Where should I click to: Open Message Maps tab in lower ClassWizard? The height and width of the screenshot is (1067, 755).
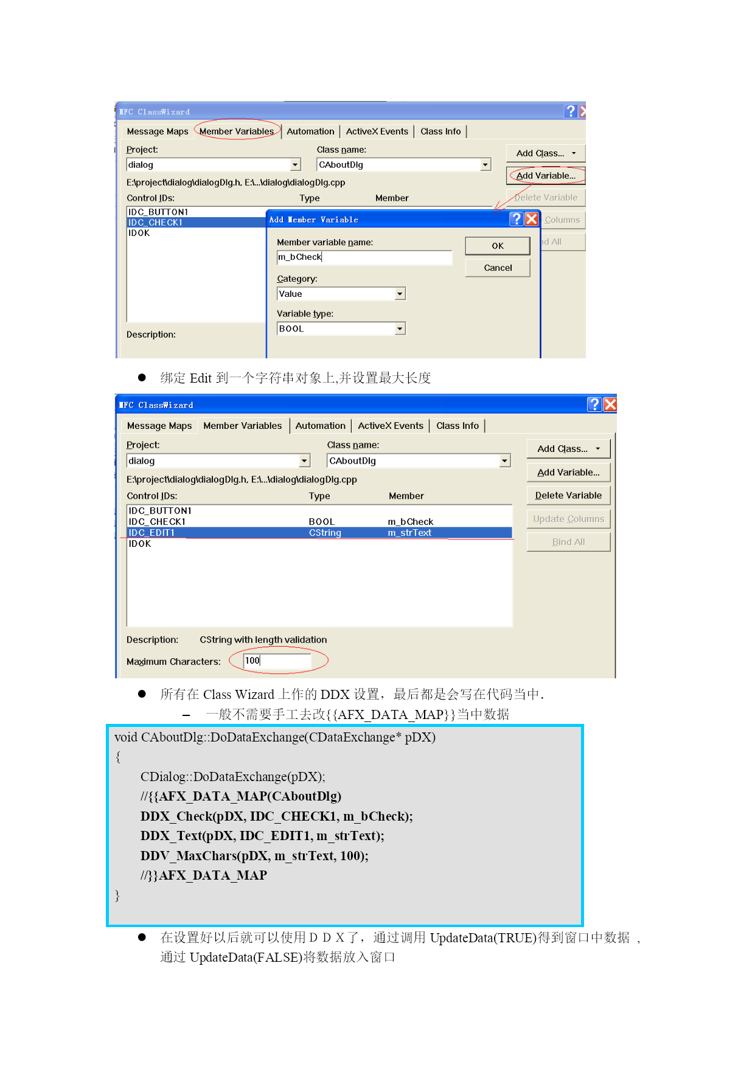pos(159,426)
